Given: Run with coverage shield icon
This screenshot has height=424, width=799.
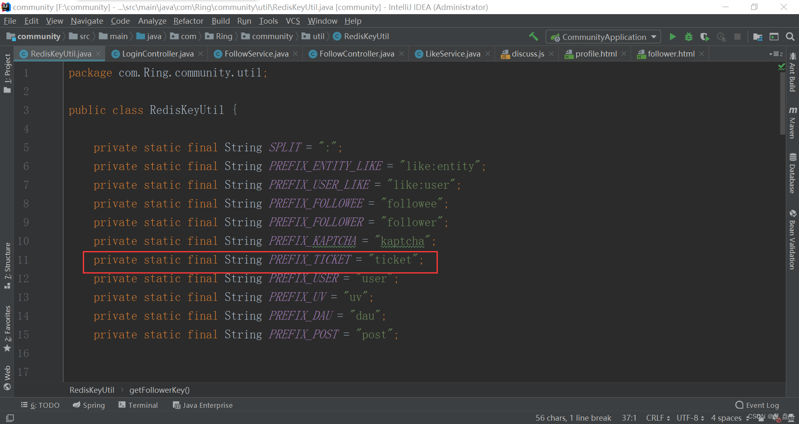Looking at the screenshot, I should 705,37.
